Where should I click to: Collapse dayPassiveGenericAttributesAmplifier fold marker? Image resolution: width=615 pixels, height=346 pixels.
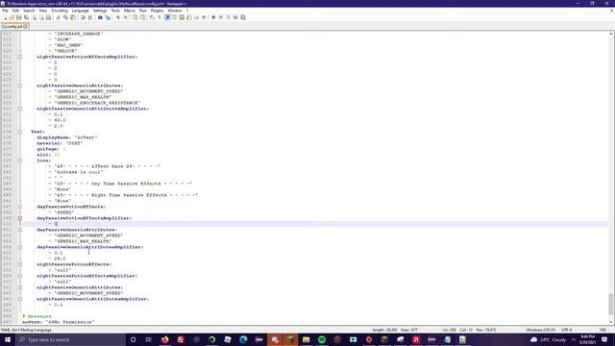click(20, 247)
